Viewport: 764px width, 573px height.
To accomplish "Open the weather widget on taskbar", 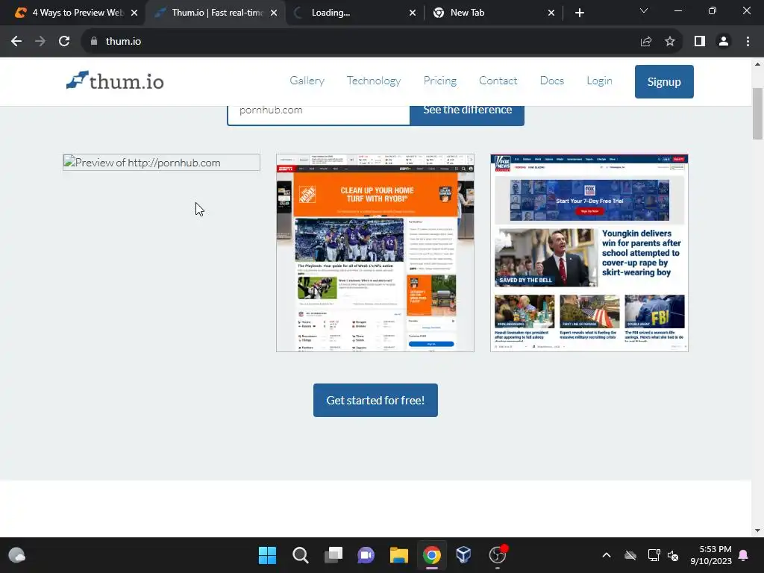I will pyautogui.click(x=17, y=555).
